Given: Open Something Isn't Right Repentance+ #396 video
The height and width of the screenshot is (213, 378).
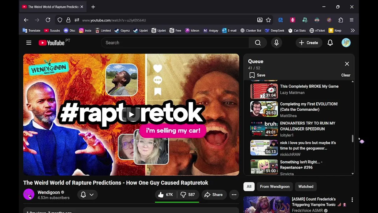Looking at the screenshot, I should [298, 167].
